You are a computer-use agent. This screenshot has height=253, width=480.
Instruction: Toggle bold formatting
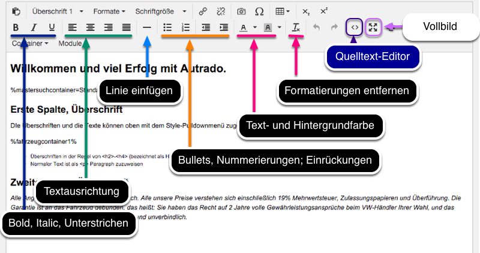(x=16, y=28)
